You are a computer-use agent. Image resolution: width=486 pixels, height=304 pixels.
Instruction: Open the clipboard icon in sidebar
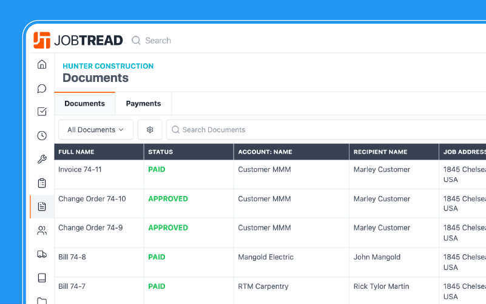42,183
